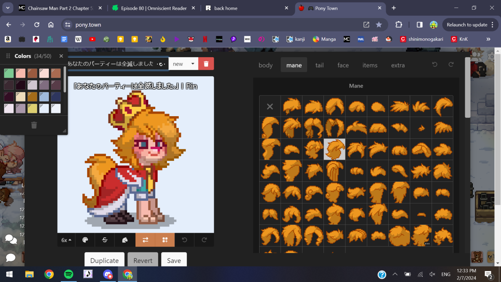Toggle the orange swap arrows button
501x282 pixels.
145,240
